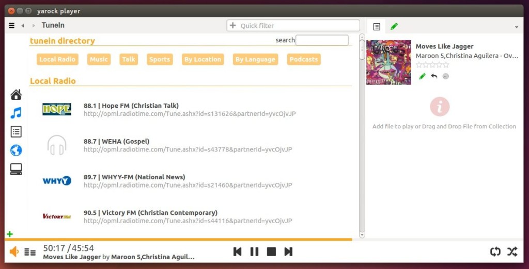Select the Talk category
The image size is (529, 269).
click(x=129, y=59)
